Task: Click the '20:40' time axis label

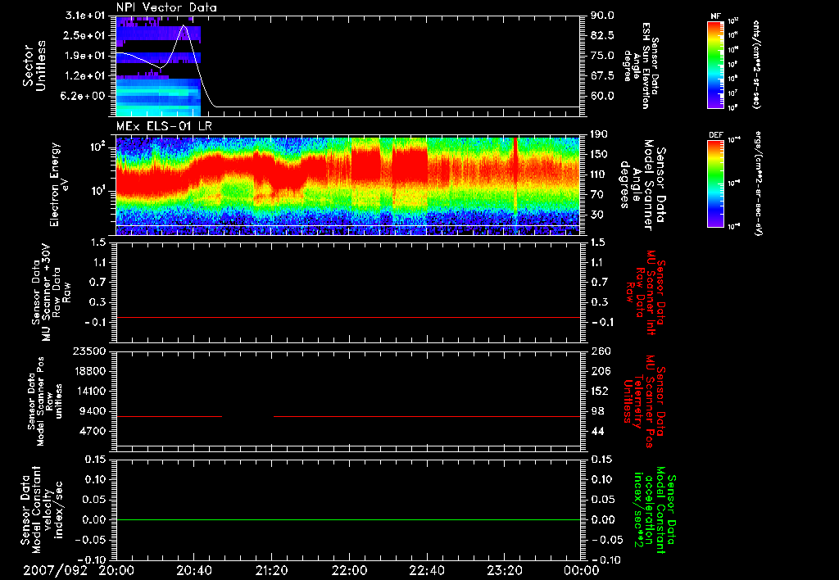Action: coord(194,571)
